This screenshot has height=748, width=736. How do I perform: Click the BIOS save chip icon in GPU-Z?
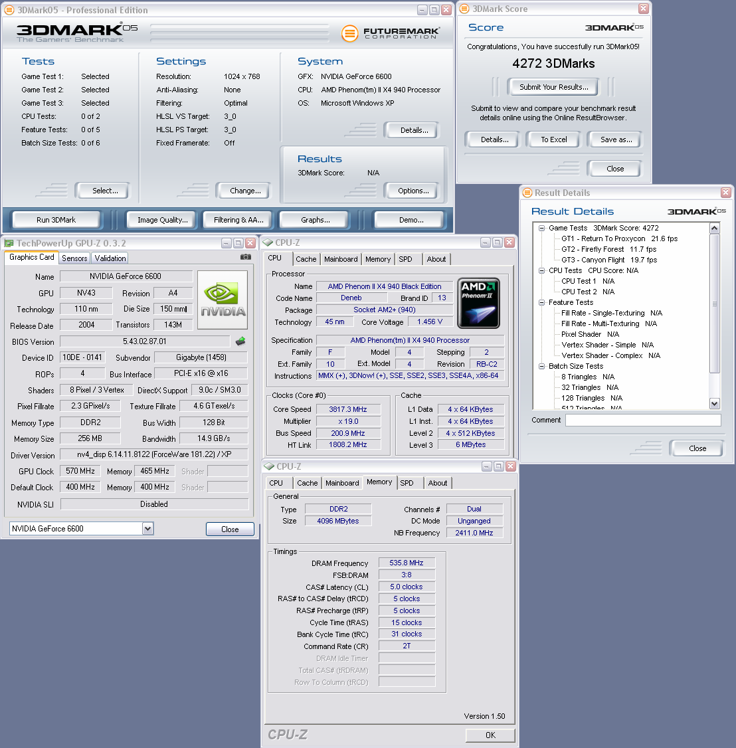(x=240, y=341)
